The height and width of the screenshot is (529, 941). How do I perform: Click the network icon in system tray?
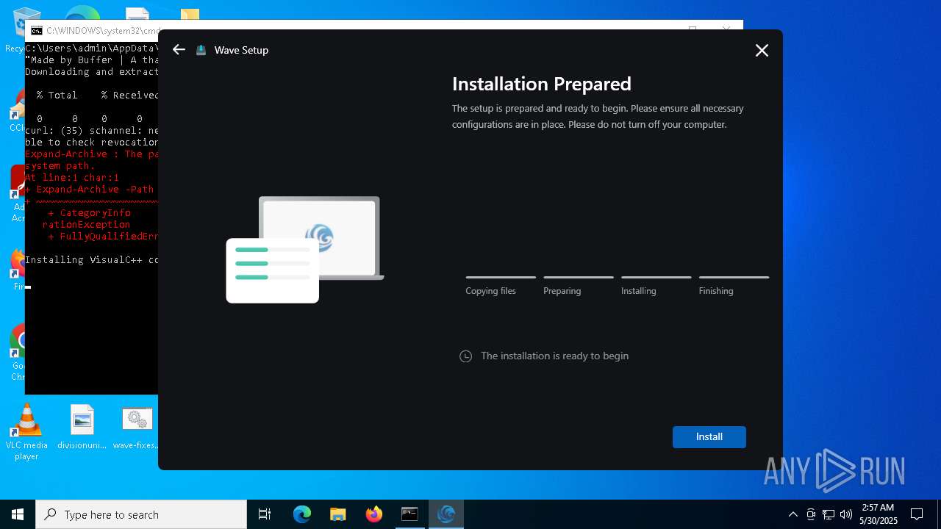[829, 514]
